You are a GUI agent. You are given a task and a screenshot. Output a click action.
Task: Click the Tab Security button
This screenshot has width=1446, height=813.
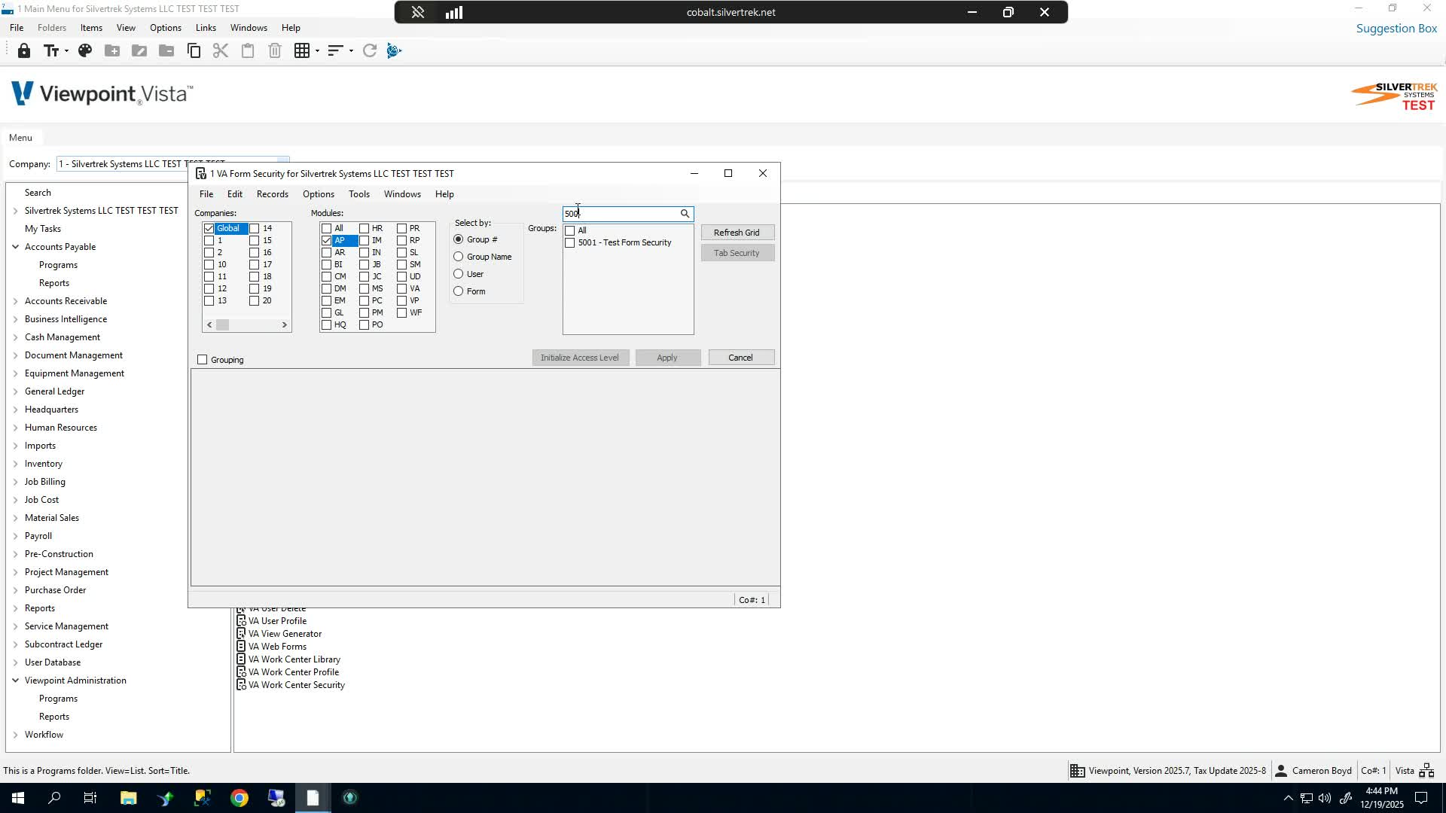pos(737,253)
